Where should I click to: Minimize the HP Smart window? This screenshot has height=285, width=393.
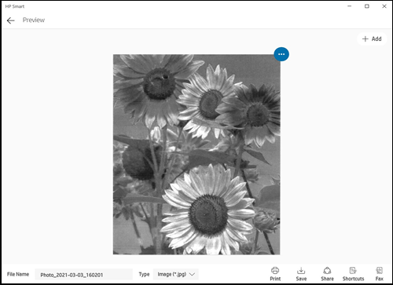point(349,6)
